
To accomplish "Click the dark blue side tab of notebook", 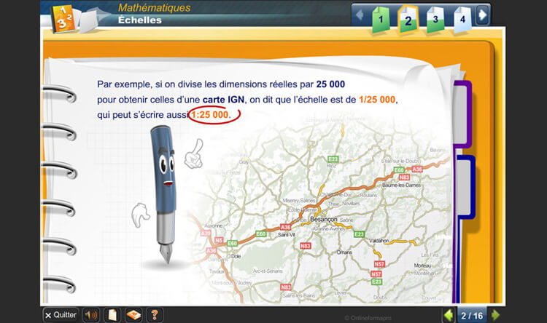I will [466, 186].
